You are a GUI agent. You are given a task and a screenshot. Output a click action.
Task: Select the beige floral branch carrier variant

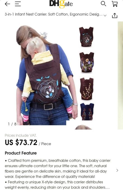pyautogui.click(x=87, y=88)
